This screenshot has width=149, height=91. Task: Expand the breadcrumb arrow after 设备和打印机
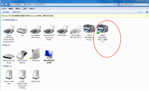(x=45, y=5)
